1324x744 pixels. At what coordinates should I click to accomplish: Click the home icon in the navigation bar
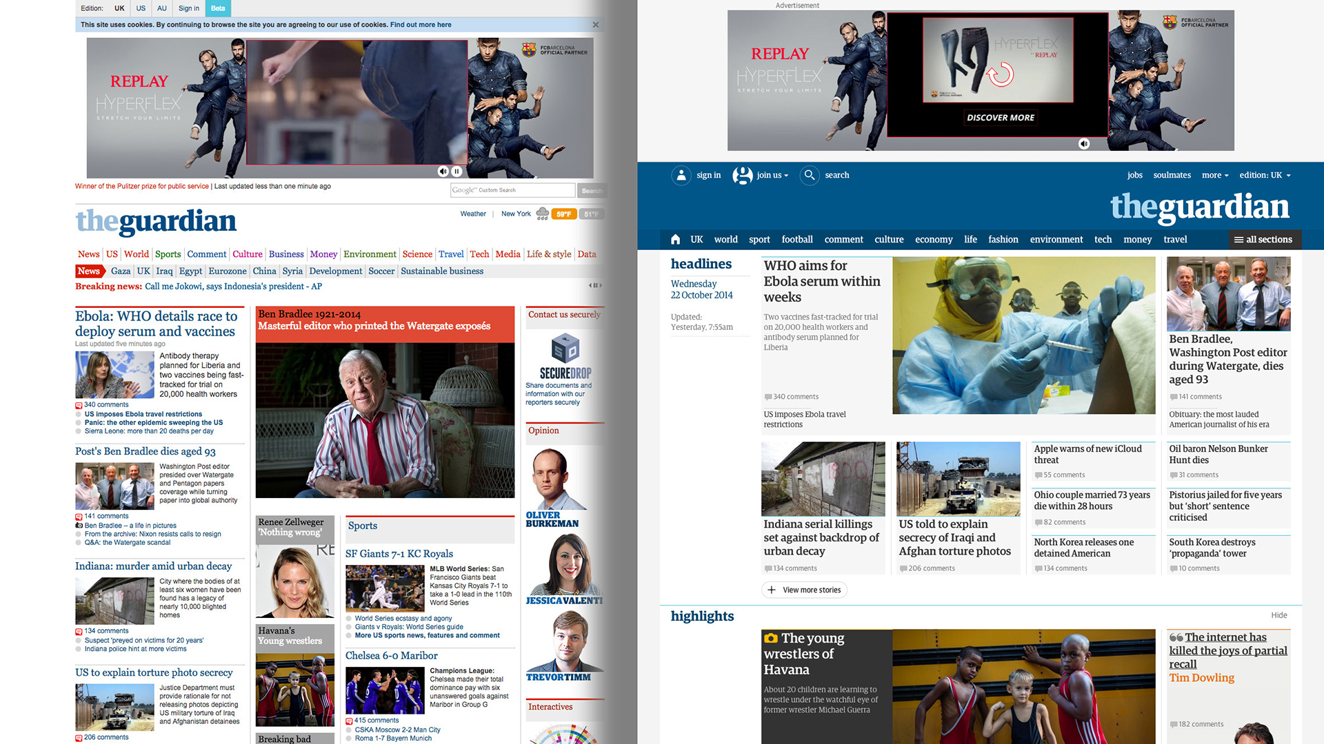coord(675,239)
